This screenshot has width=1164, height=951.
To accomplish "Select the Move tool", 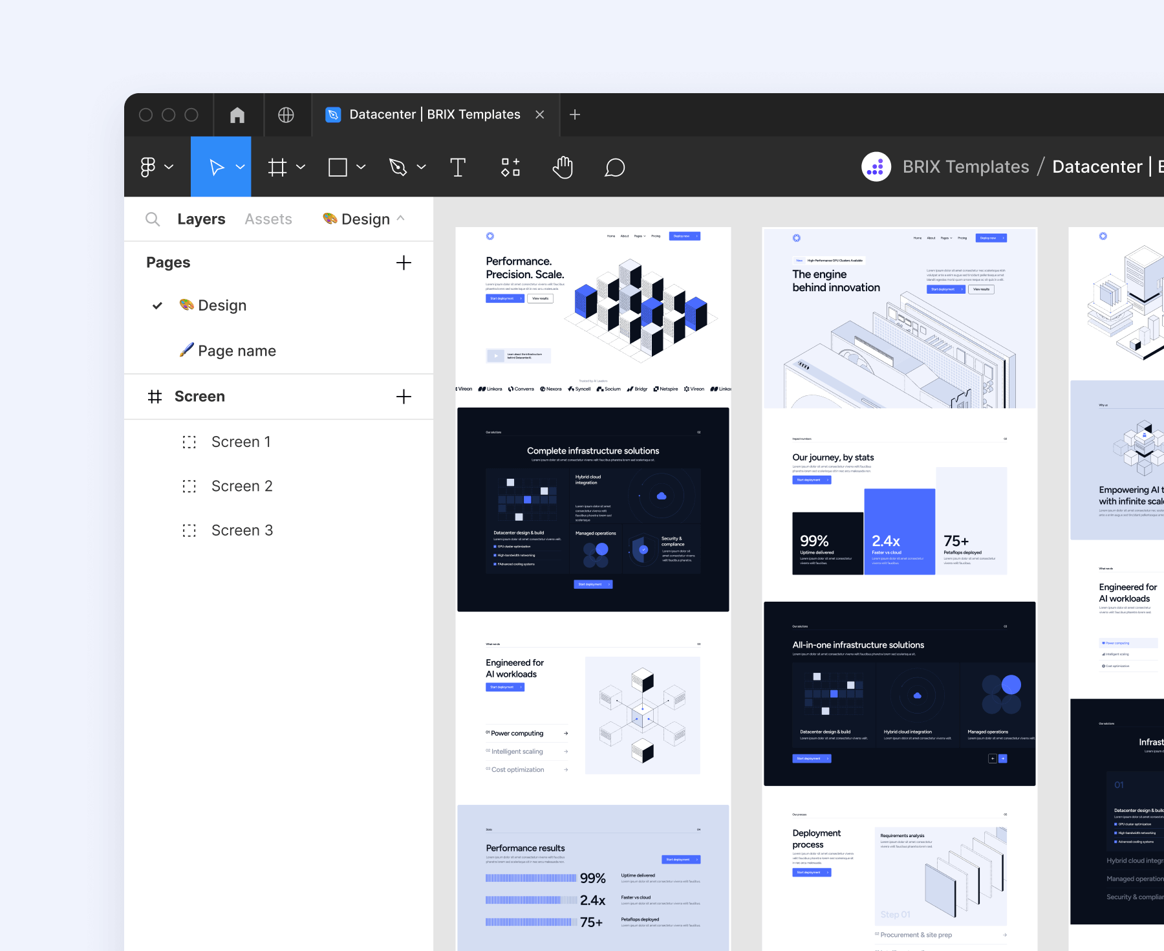I will (x=216, y=167).
